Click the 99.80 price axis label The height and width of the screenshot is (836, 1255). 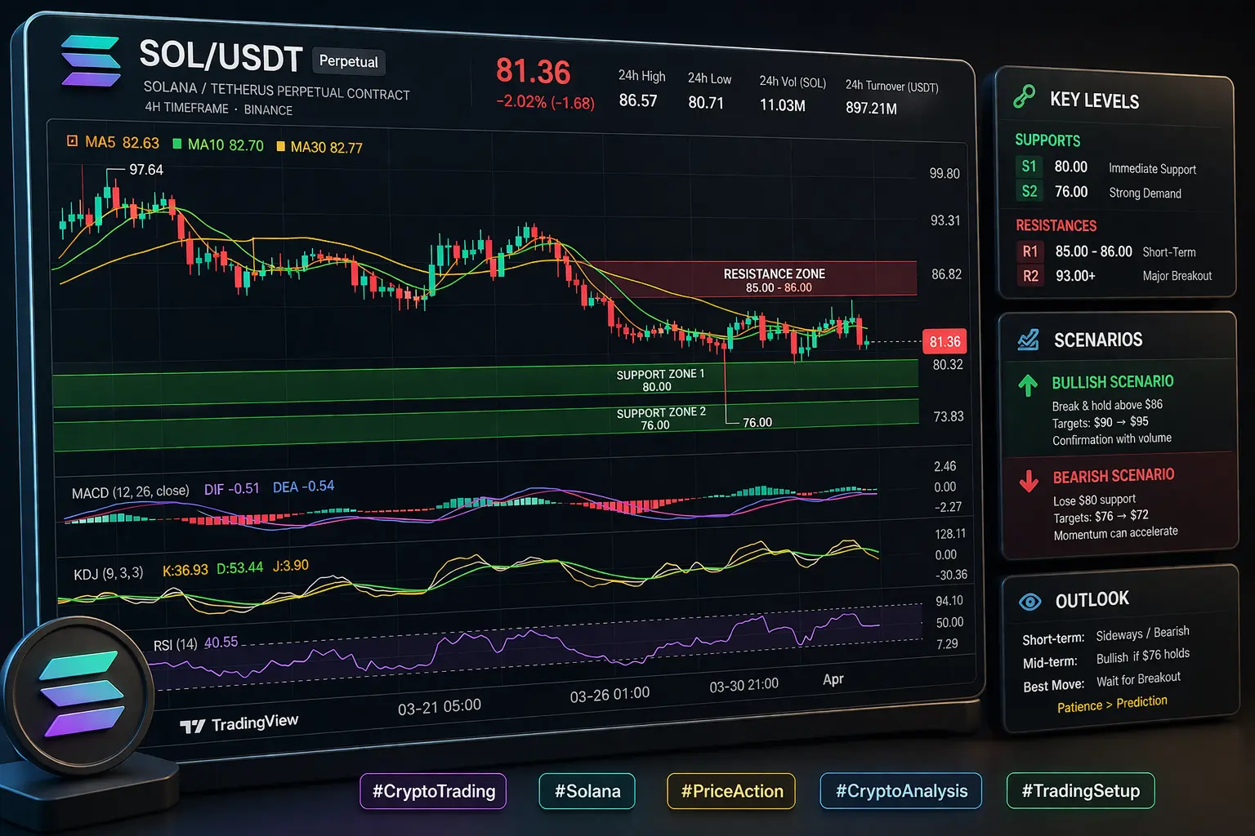(x=945, y=174)
